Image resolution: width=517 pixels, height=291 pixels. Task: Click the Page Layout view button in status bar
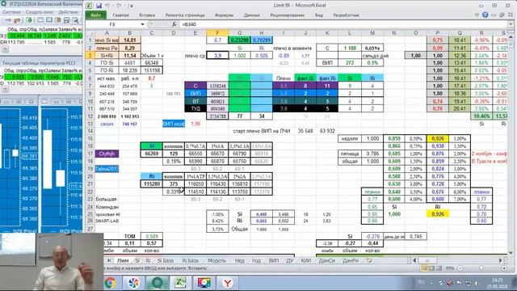point(431,268)
